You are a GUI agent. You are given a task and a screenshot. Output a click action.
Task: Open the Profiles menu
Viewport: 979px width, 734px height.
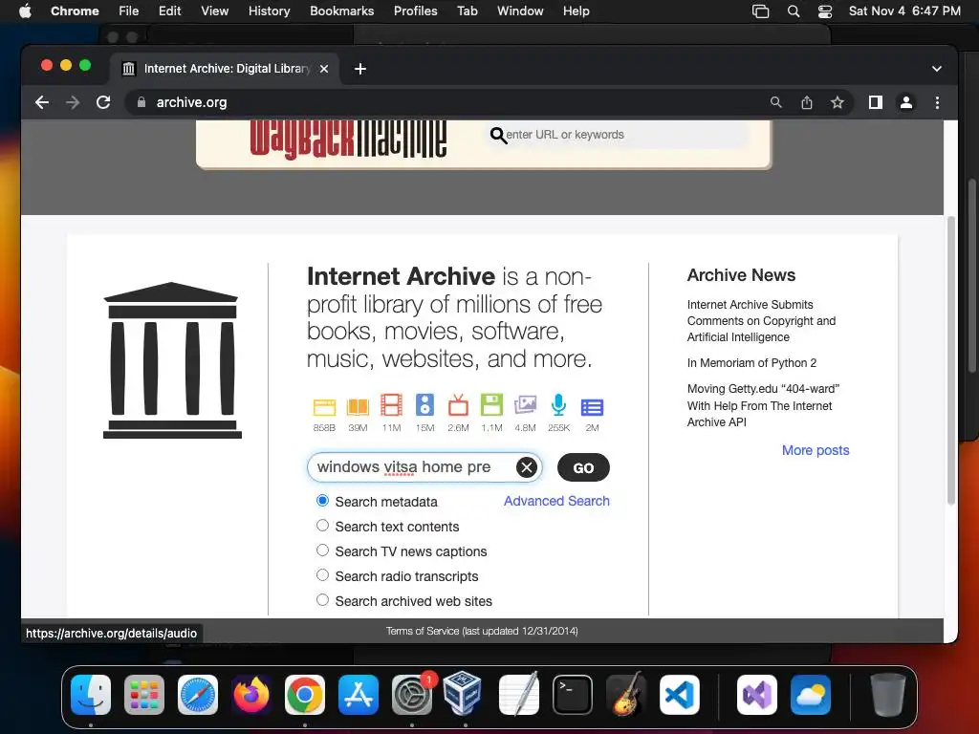coord(415,11)
